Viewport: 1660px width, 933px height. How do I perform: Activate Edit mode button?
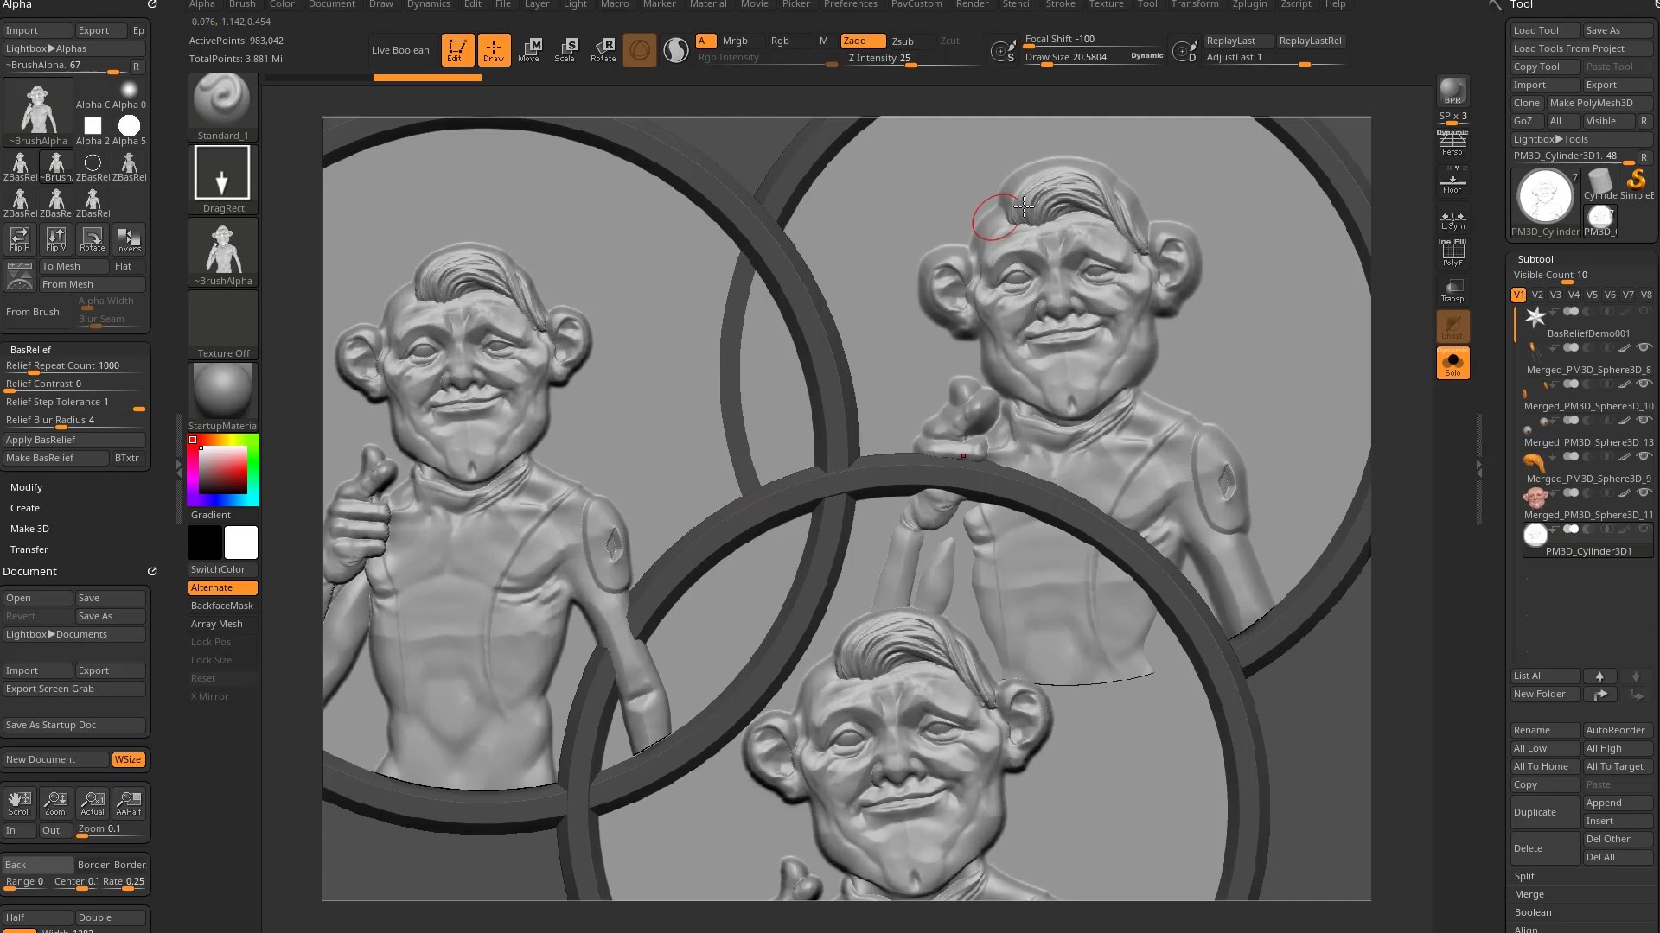[x=457, y=50]
